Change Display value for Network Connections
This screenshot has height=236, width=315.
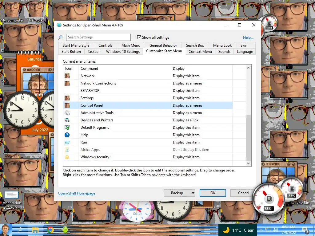(187, 83)
